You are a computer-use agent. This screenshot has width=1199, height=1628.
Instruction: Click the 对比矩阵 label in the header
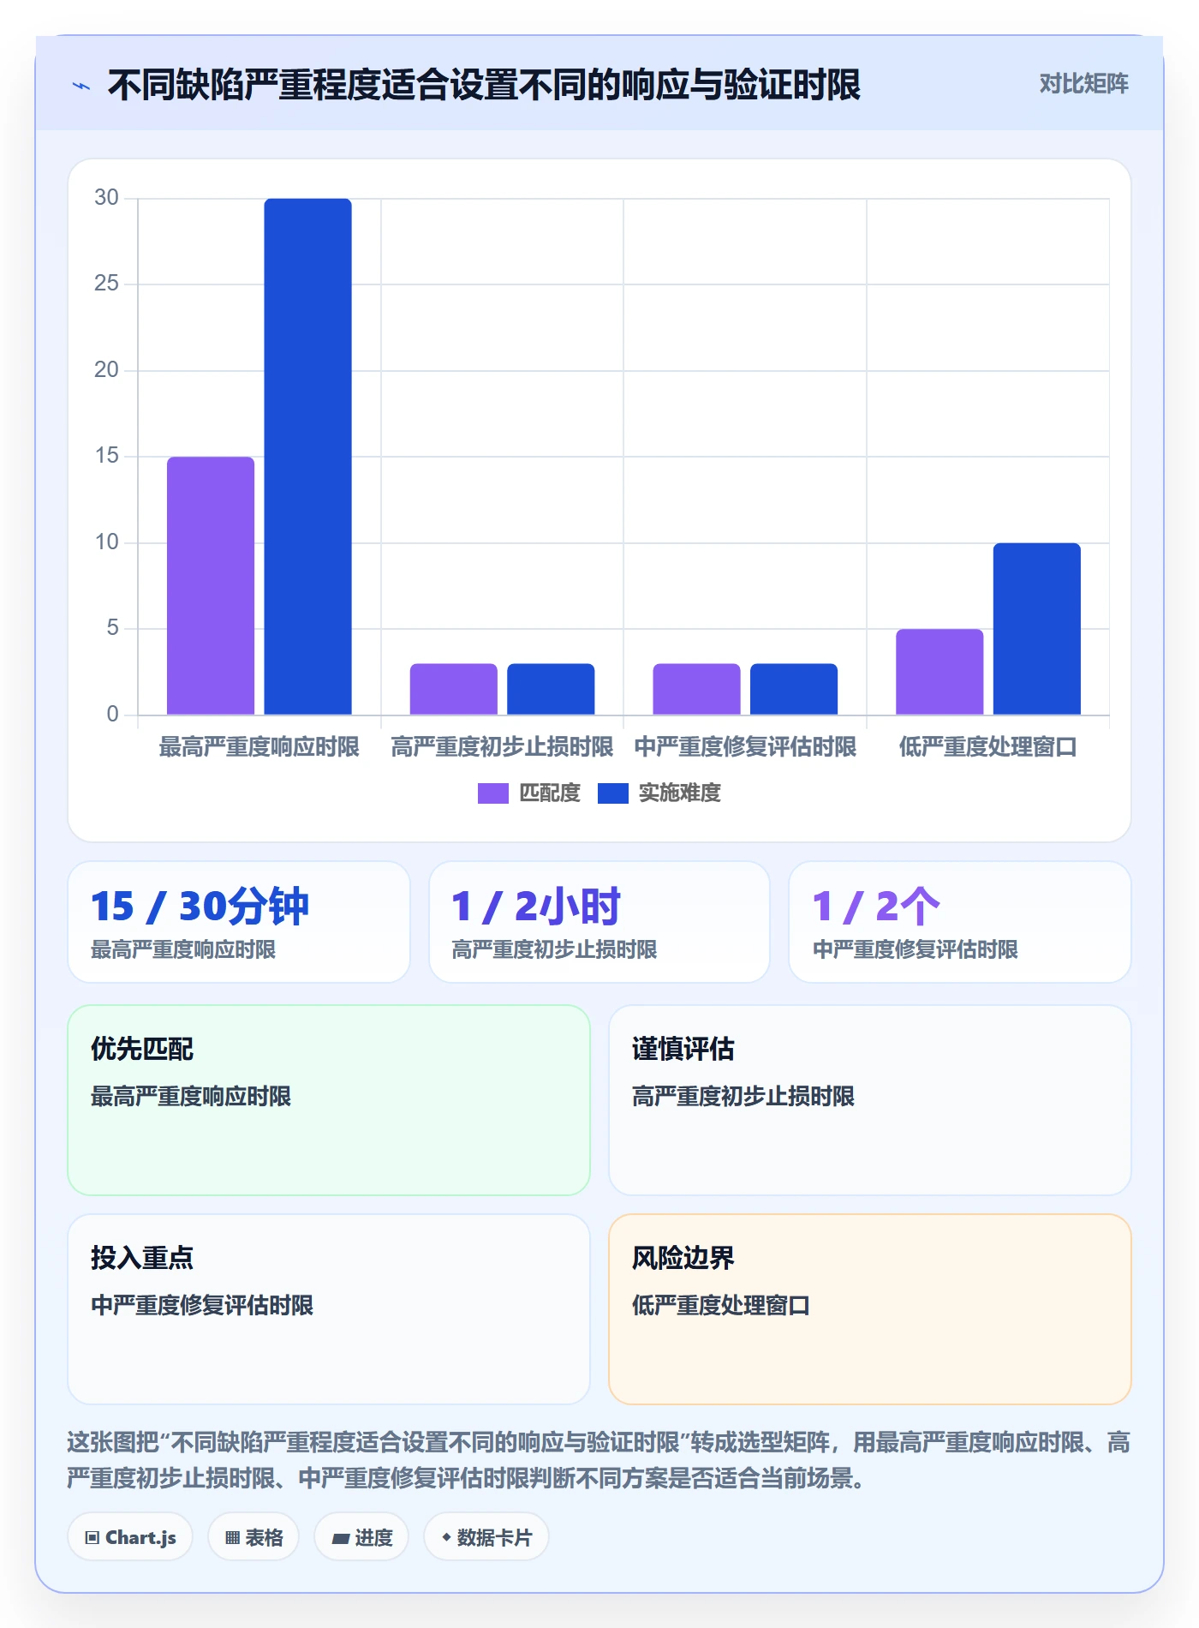click(1083, 84)
